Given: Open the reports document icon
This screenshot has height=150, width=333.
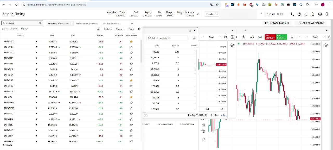Looking at the screenshot, I should point(313,14).
